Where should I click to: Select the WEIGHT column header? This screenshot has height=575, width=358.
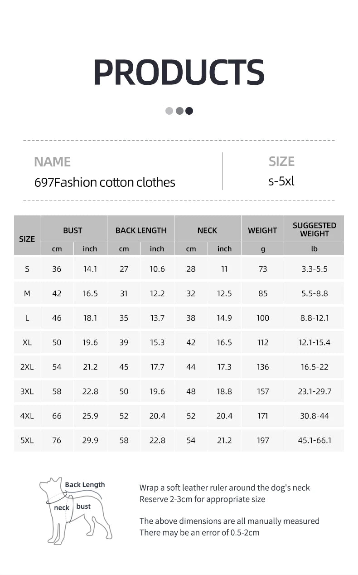pyautogui.click(x=262, y=230)
